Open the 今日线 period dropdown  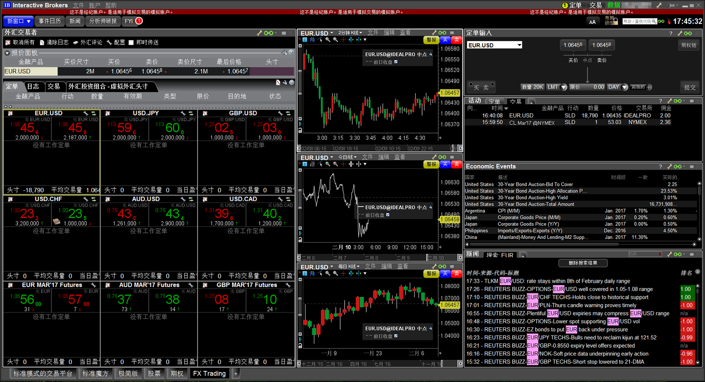coord(347,157)
